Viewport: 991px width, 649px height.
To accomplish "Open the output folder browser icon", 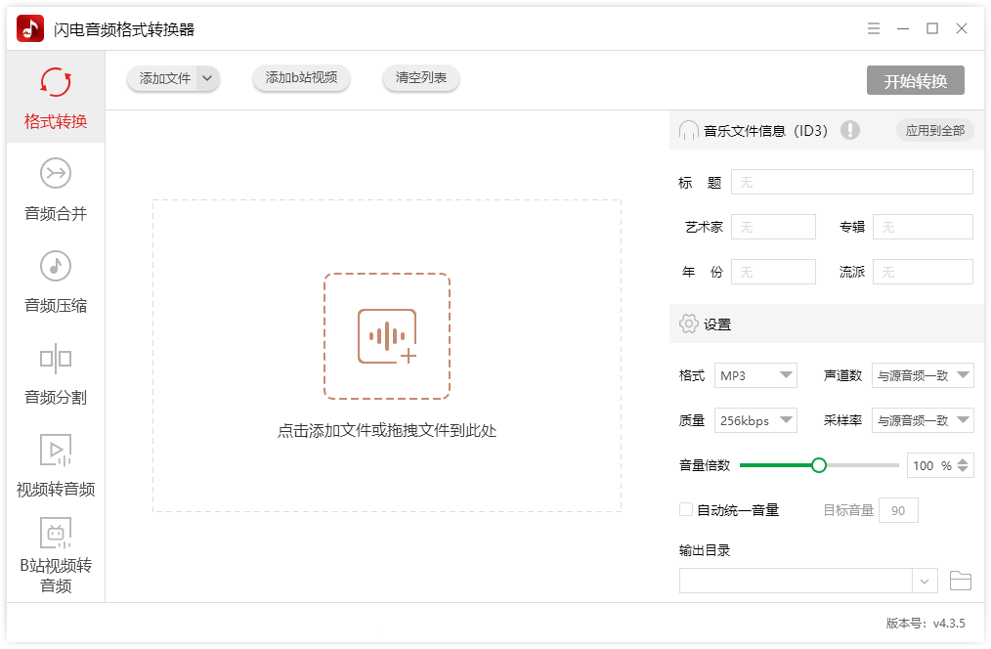I will point(960,580).
